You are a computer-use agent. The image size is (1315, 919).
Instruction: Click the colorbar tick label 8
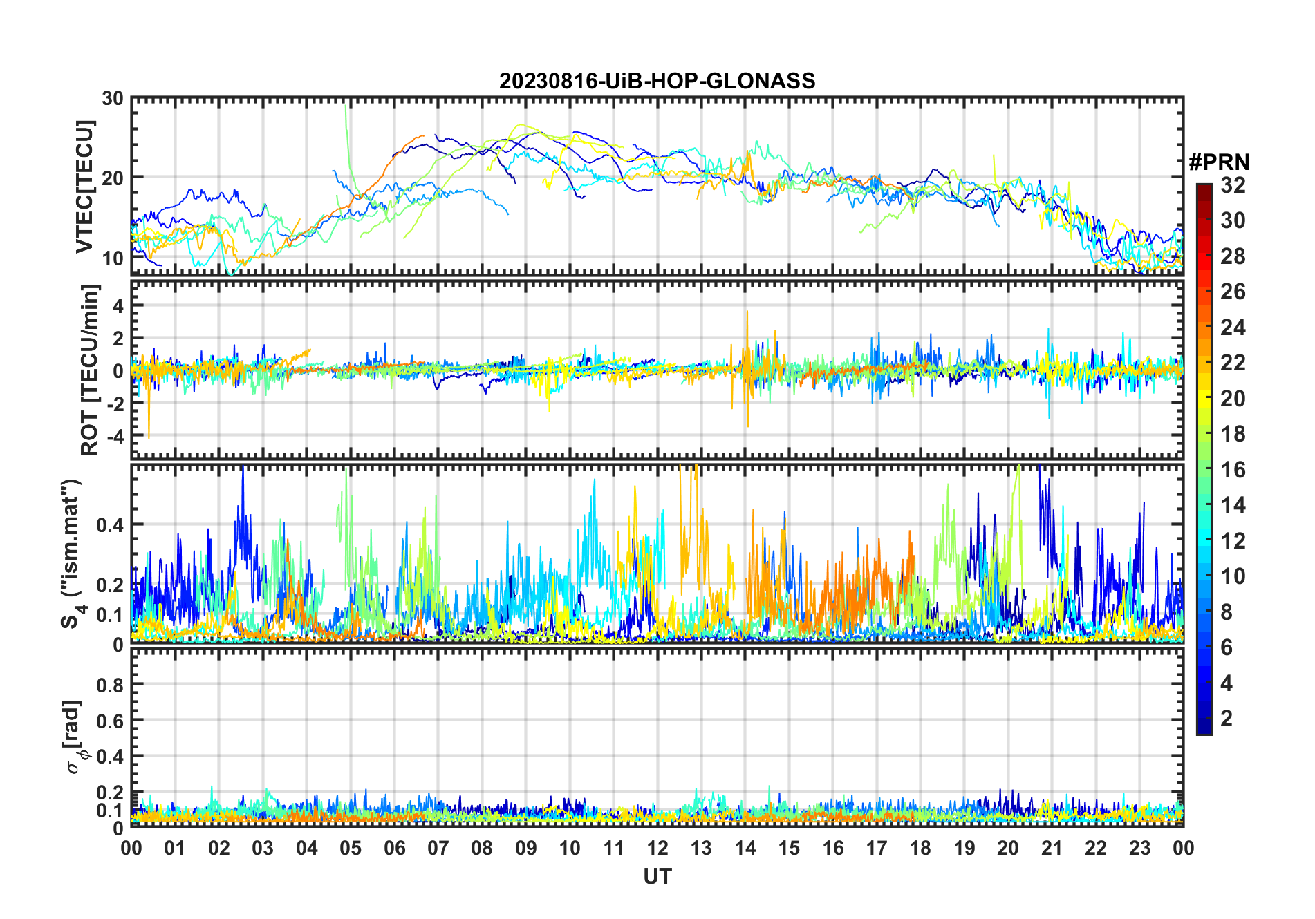[1227, 612]
